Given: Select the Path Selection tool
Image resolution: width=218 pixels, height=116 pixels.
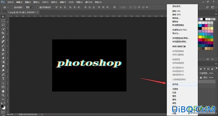Looking at the screenshot, I should (3, 83).
